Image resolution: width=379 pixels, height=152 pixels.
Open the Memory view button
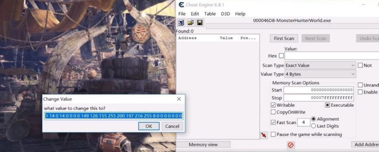[x=204, y=145]
